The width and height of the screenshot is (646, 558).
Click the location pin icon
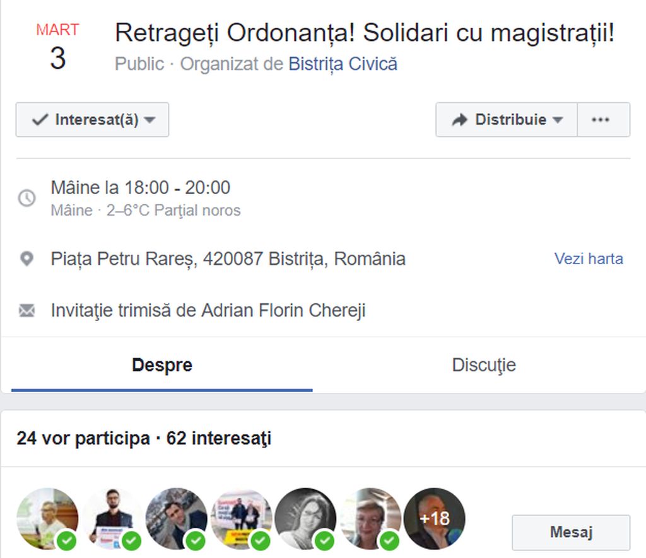pyautogui.click(x=26, y=259)
